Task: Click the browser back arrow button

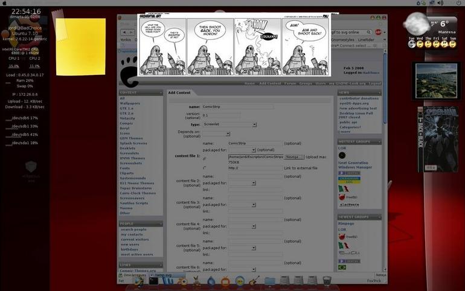Action: pos(124,32)
